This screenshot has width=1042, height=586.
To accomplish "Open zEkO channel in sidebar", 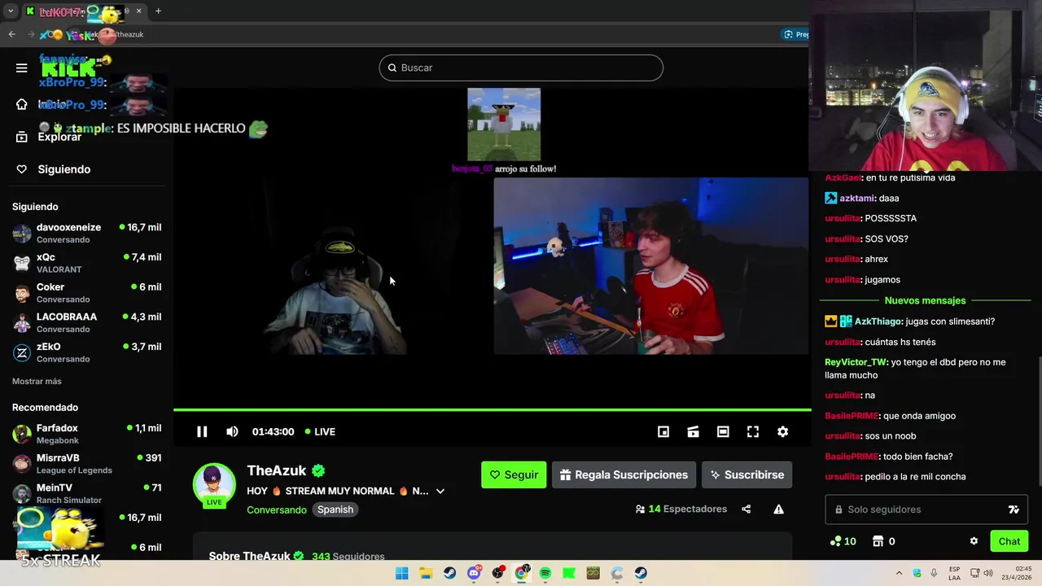I will 86,352.
